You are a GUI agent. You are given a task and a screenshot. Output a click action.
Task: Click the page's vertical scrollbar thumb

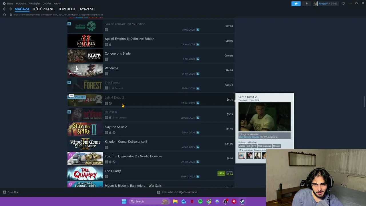(x=364, y=102)
